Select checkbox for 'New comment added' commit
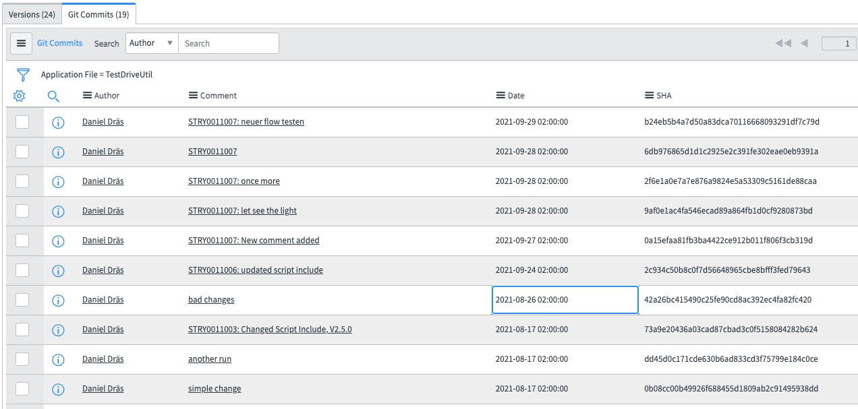The height and width of the screenshot is (409, 858). coord(22,241)
